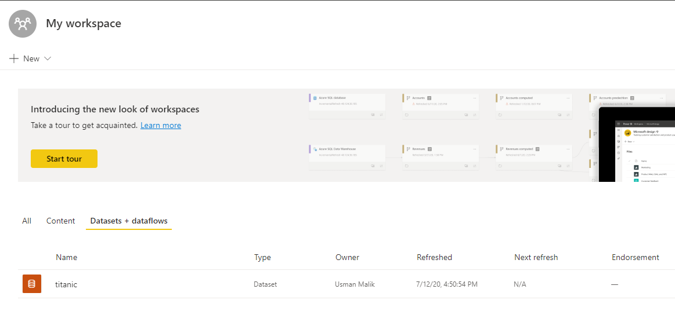
Task: Open the titanic dataset name
Action: (x=66, y=284)
